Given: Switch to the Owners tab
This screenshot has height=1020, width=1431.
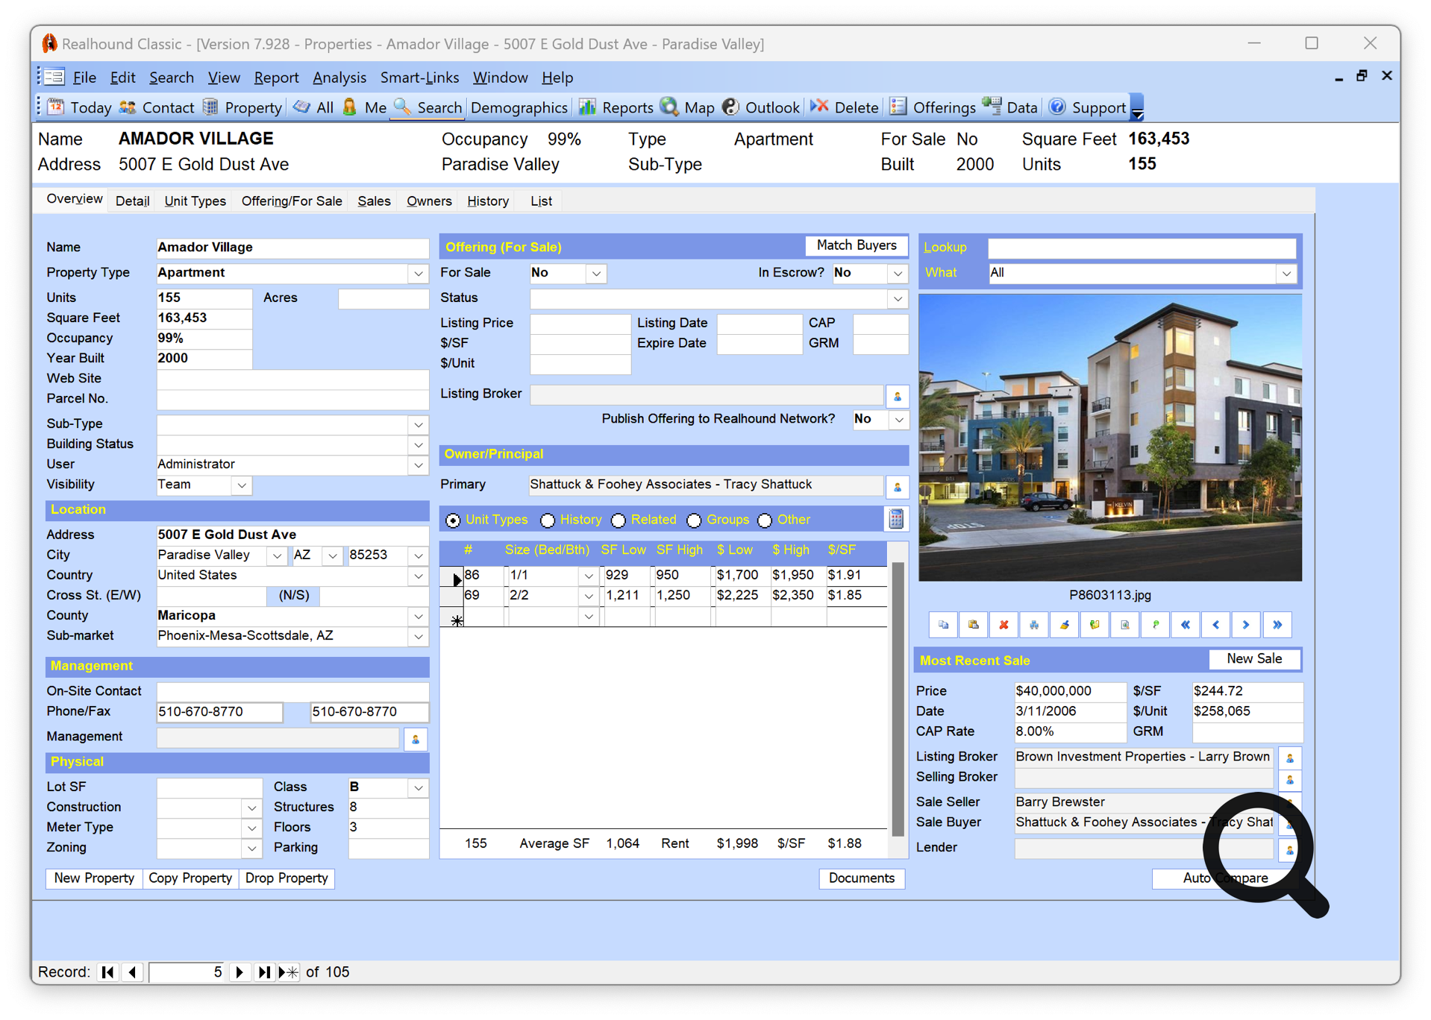Looking at the screenshot, I should coord(429,201).
